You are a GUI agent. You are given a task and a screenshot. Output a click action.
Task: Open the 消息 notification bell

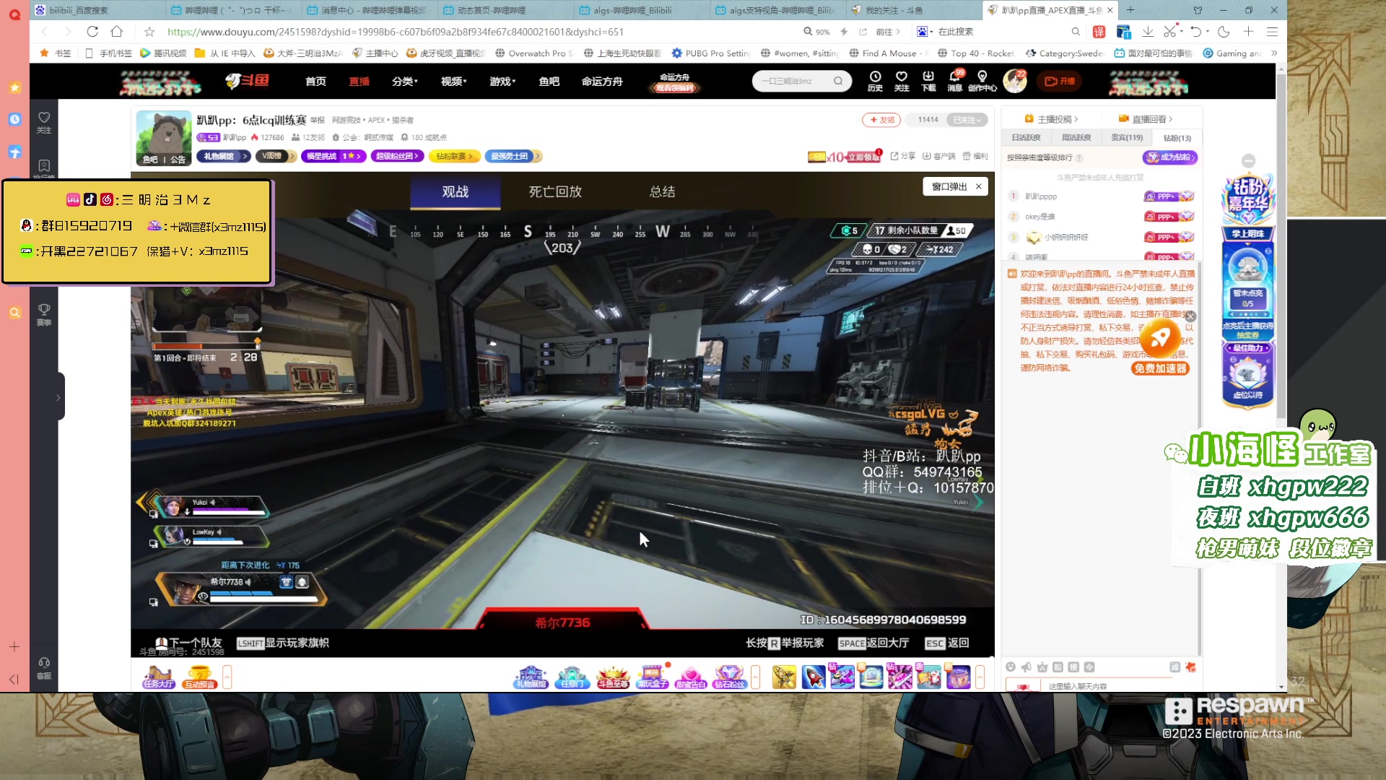[x=955, y=80]
